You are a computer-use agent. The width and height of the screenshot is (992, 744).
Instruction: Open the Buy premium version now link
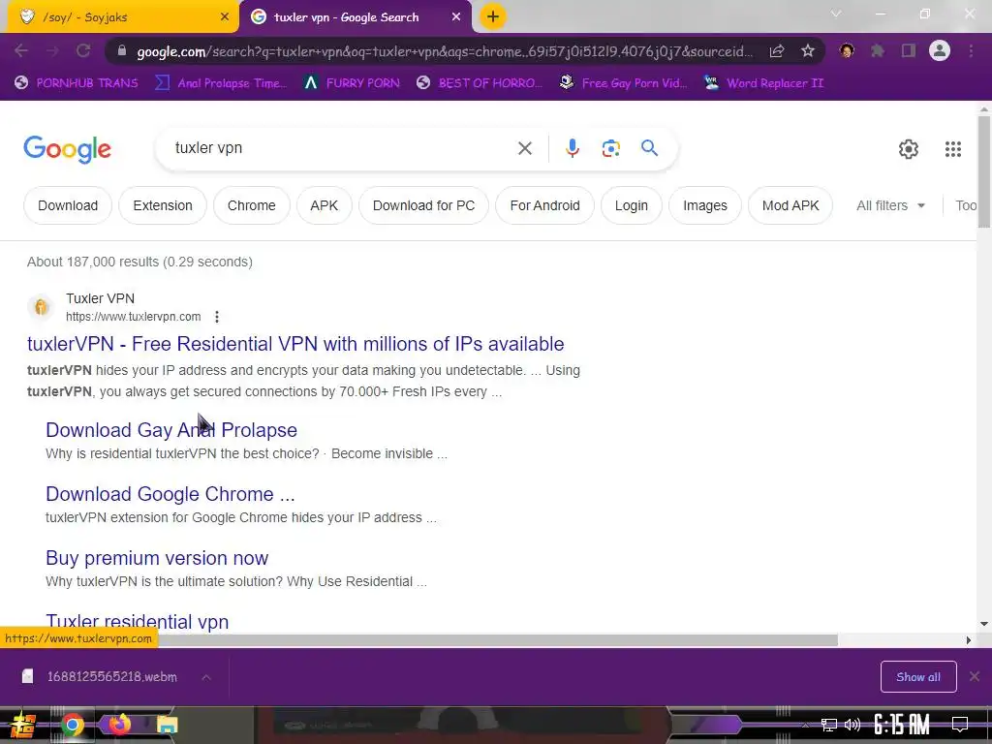pos(157,558)
